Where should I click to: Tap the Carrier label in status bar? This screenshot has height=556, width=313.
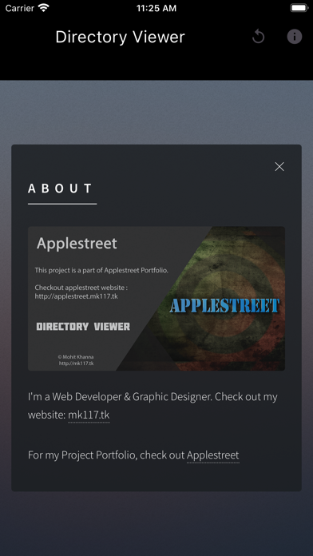(20, 8)
